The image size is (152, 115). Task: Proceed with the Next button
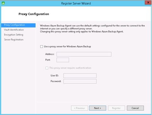pos(98,108)
